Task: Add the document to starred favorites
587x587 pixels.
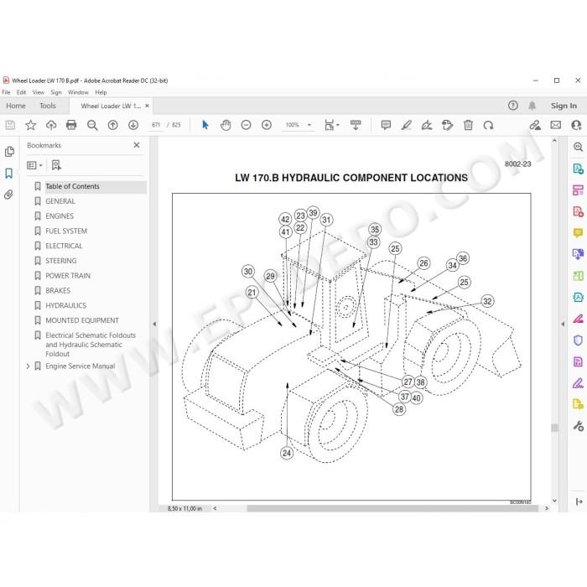Action: pyautogui.click(x=31, y=125)
